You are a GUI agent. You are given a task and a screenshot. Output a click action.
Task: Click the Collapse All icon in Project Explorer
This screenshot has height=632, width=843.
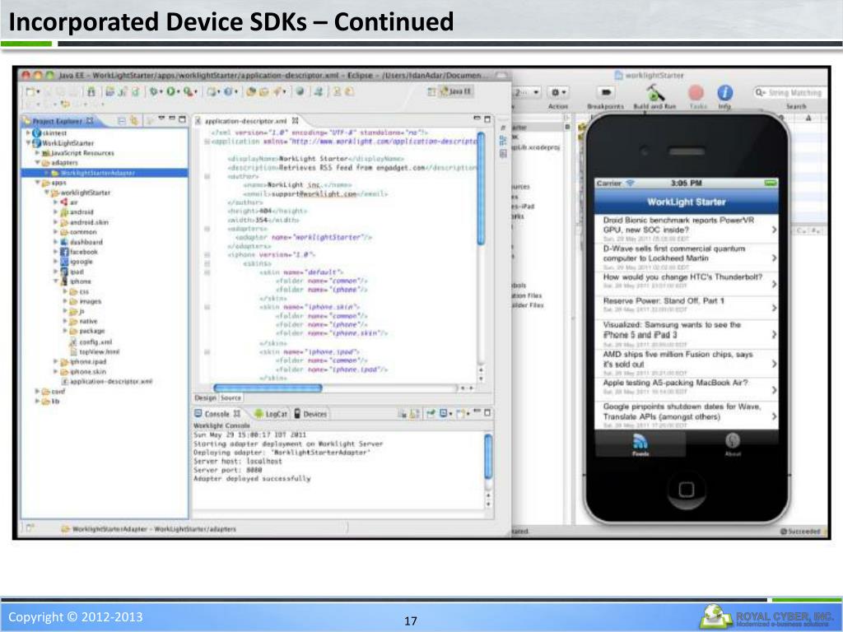coord(122,120)
